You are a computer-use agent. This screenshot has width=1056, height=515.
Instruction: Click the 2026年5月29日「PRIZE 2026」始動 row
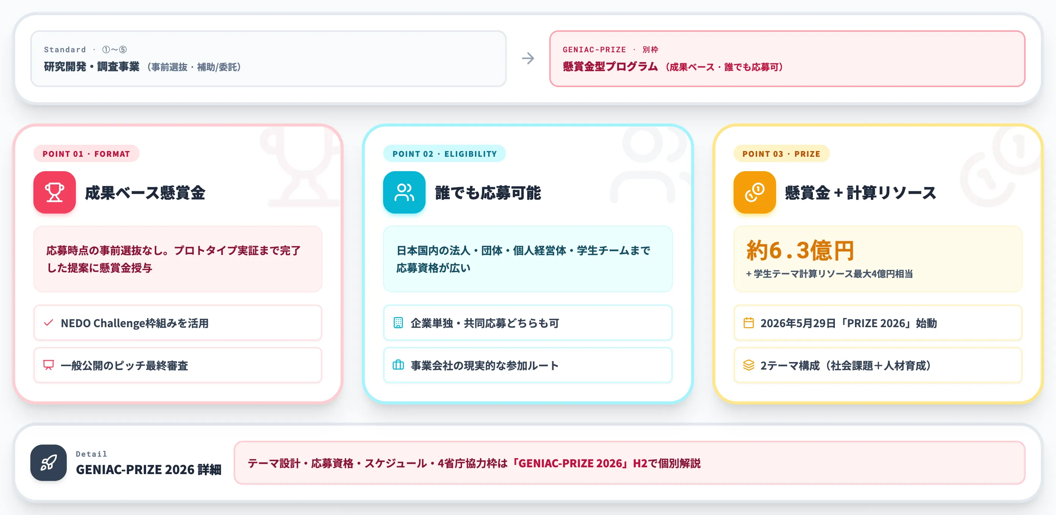(878, 323)
